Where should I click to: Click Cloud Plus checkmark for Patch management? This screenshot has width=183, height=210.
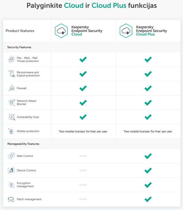pyautogui.click(x=148, y=199)
